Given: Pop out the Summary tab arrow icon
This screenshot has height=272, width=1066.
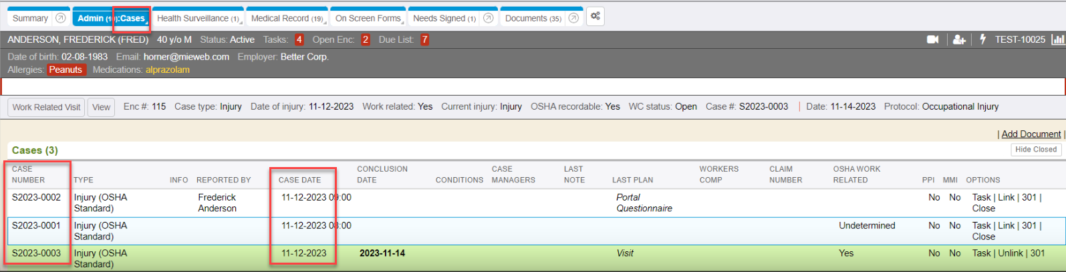Looking at the screenshot, I should point(61,18).
